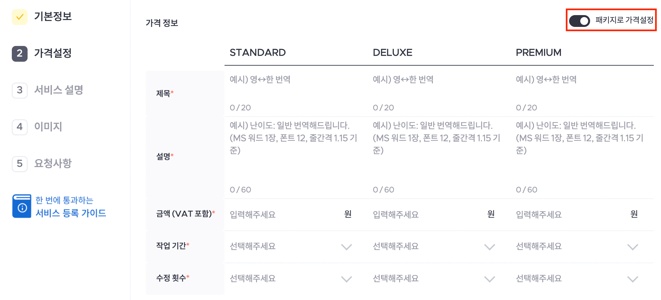
Task: Open DELUXE 작업 기간 dropdown
Action: coord(434,246)
